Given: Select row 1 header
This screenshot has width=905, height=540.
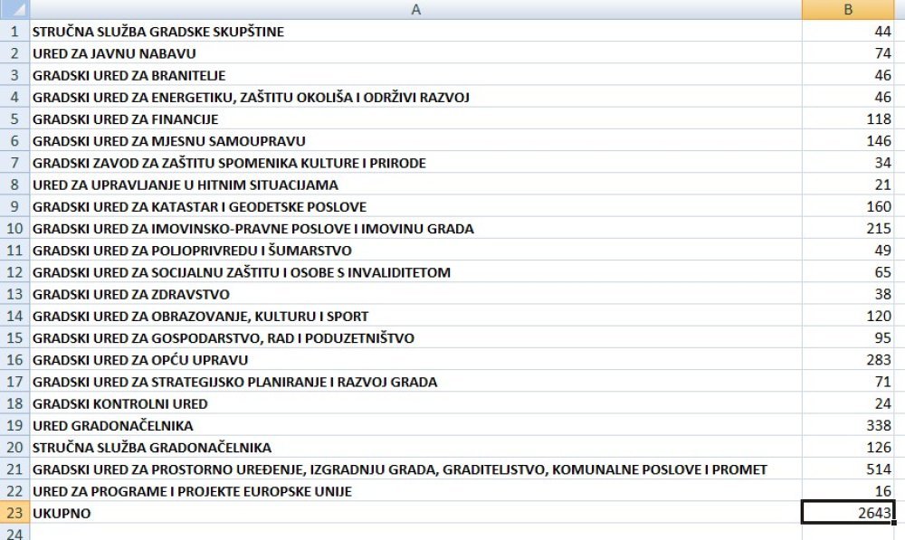Looking at the screenshot, I should click(14, 31).
